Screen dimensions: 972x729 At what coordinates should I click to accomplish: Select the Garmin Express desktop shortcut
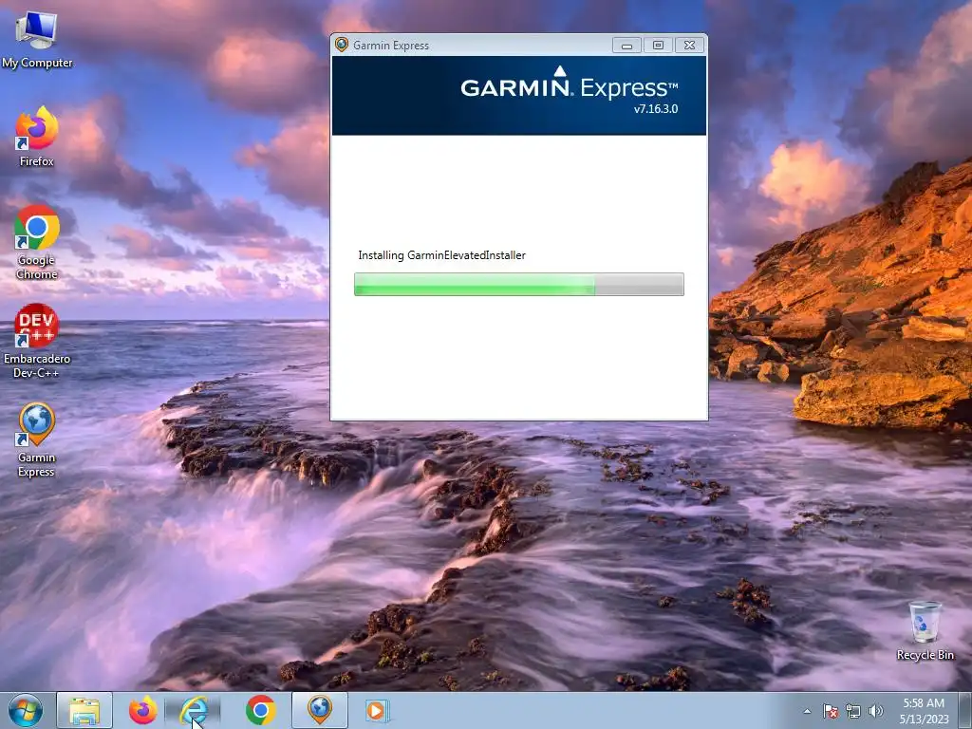37,440
